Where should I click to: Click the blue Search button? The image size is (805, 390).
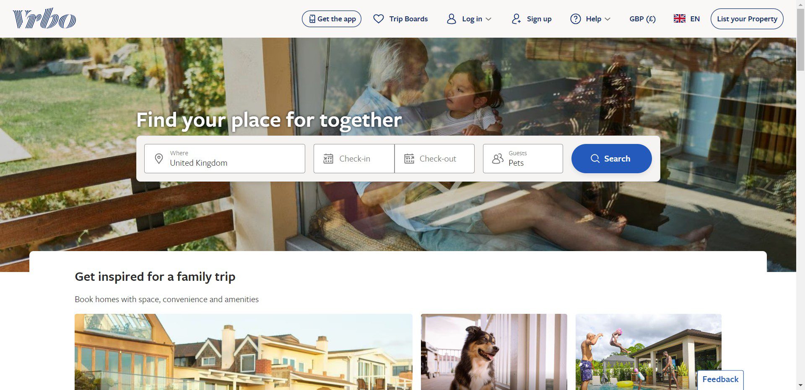point(611,159)
